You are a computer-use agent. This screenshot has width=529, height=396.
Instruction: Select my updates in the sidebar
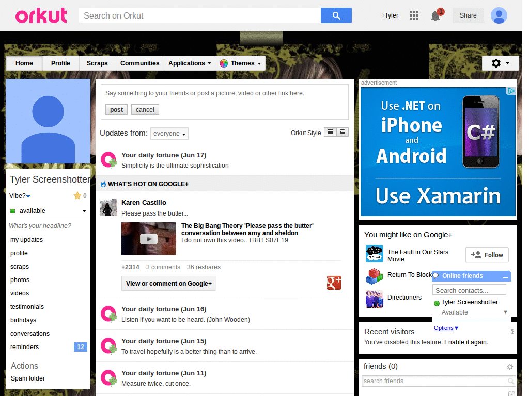pos(27,240)
